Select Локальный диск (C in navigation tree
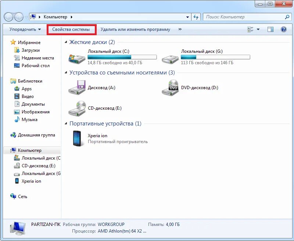294x241 pixels. pos(41,158)
